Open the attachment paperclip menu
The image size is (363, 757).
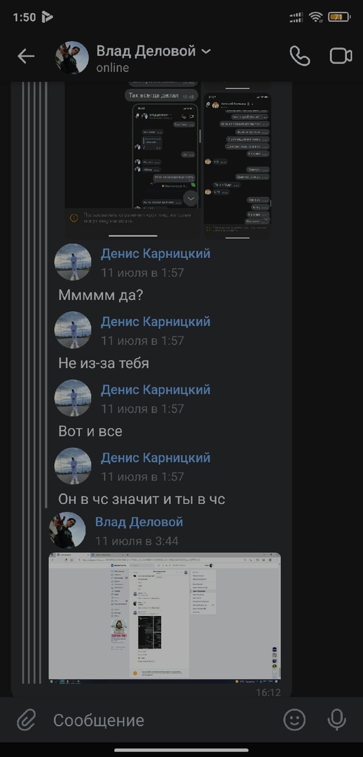coord(26,721)
